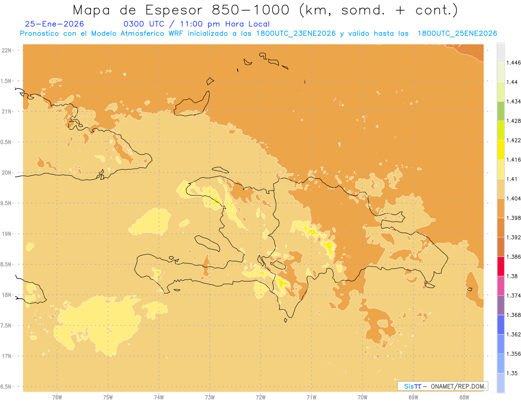Screen dimensions: 521x403
Task: Click the '1.362' colorbar value
Action: [x=514, y=334]
